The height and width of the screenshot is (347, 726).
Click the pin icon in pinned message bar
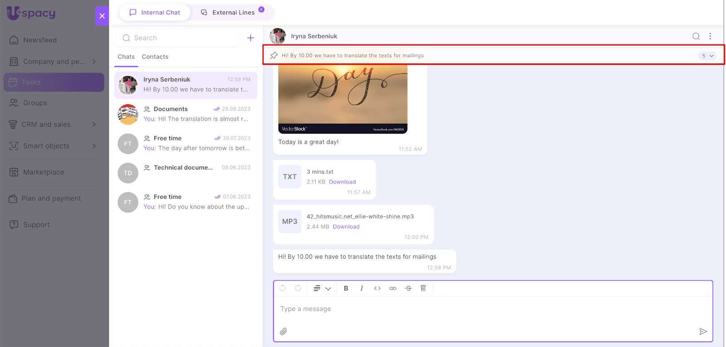274,55
